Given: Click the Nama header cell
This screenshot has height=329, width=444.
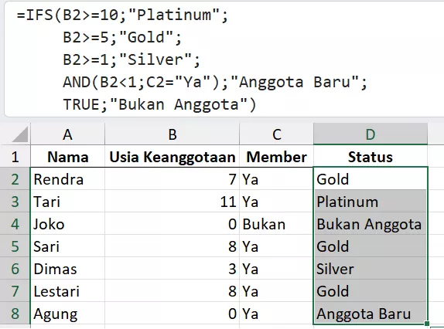Looking at the screenshot, I should click(67, 157).
